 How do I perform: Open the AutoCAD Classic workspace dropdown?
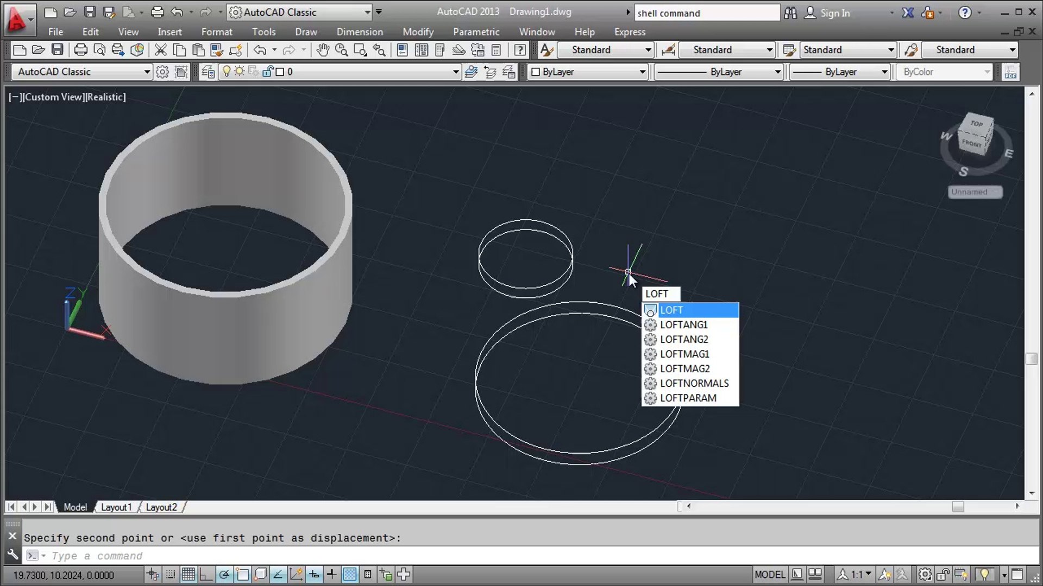[83, 72]
